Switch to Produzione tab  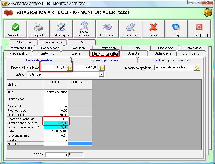click(166, 48)
